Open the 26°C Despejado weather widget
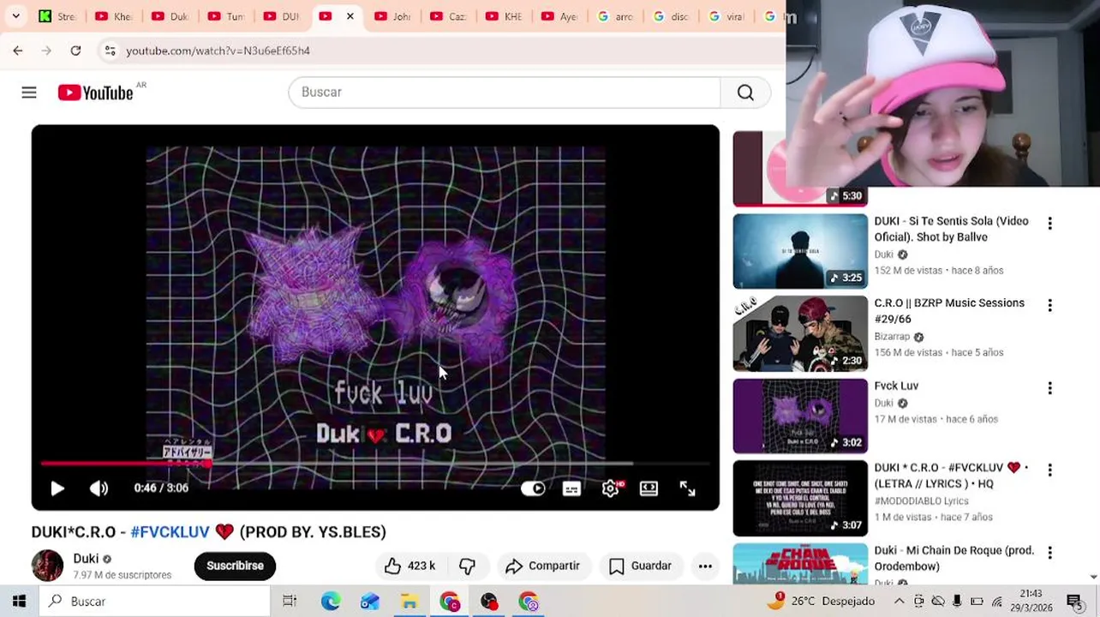Viewport: 1100px width, 617px height. [820, 602]
